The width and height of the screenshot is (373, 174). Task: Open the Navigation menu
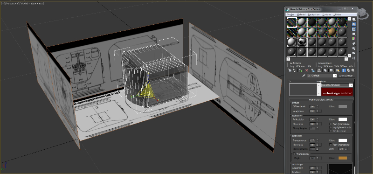pyautogui.click(x=313, y=14)
